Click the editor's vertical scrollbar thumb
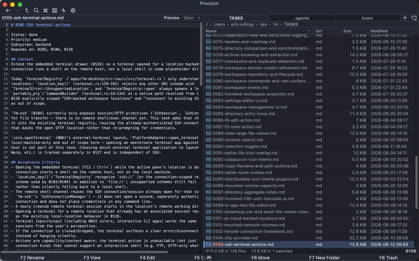This screenshot has height=261, width=419. 201,54
